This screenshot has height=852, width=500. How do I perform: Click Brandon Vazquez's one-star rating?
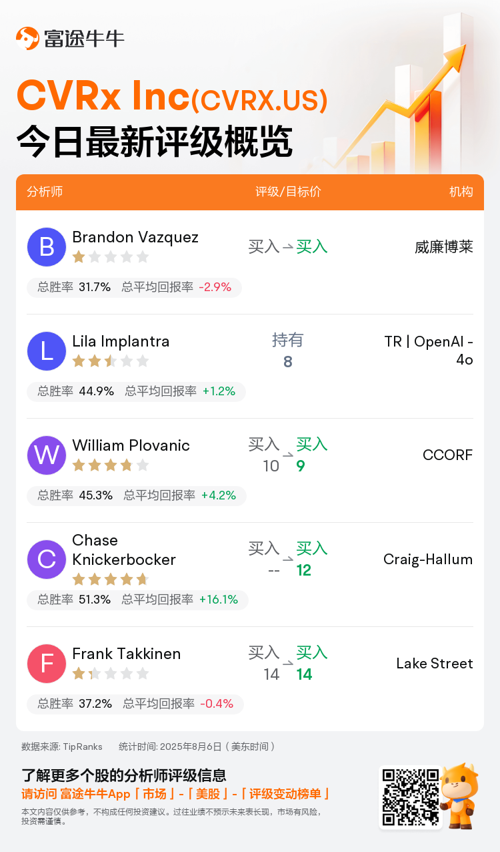point(111,257)
